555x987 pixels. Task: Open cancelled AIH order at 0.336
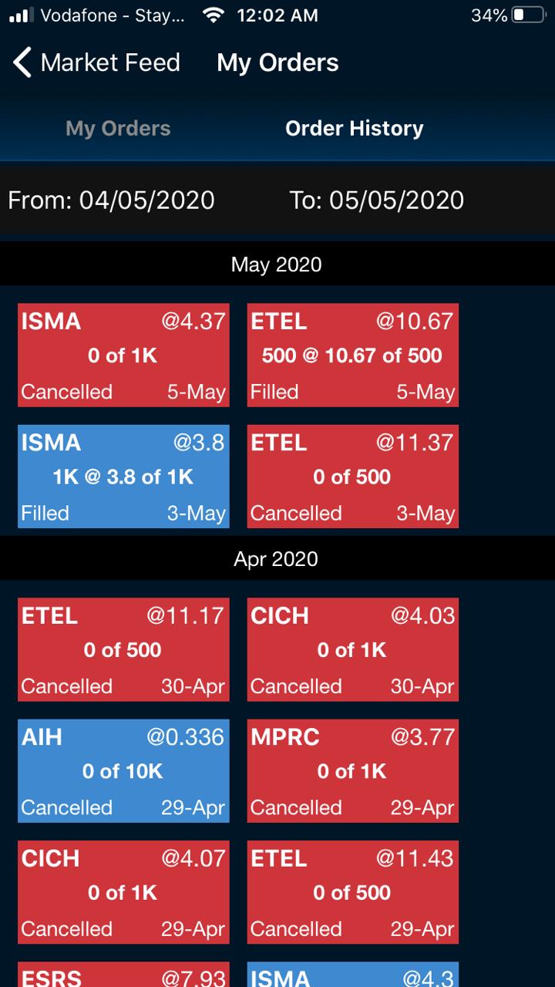click(123, 771)
